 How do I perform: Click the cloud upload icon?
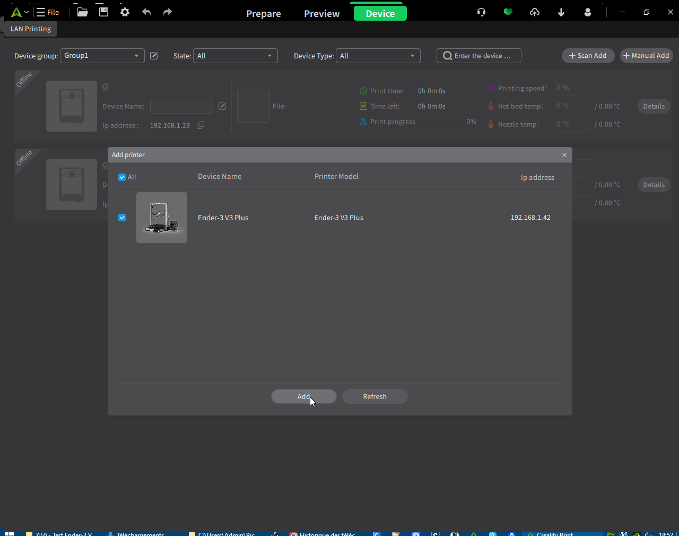pos(535,12)
